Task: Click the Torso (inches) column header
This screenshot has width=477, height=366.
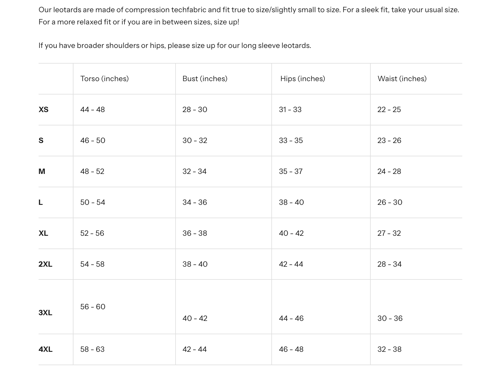Action: tap(104, 79)
